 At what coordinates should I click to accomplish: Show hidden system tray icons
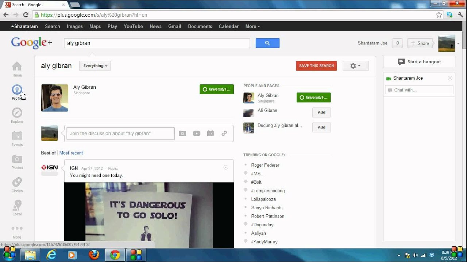[x=399, y=255]
